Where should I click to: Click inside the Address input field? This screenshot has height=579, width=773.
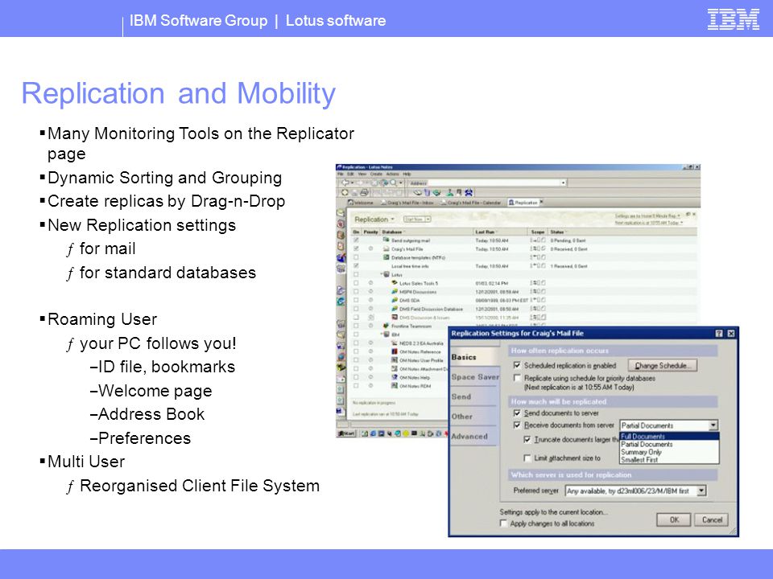(x=493, y=183)
